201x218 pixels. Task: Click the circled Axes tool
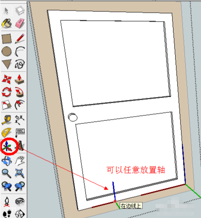click(x=7, y=146)
